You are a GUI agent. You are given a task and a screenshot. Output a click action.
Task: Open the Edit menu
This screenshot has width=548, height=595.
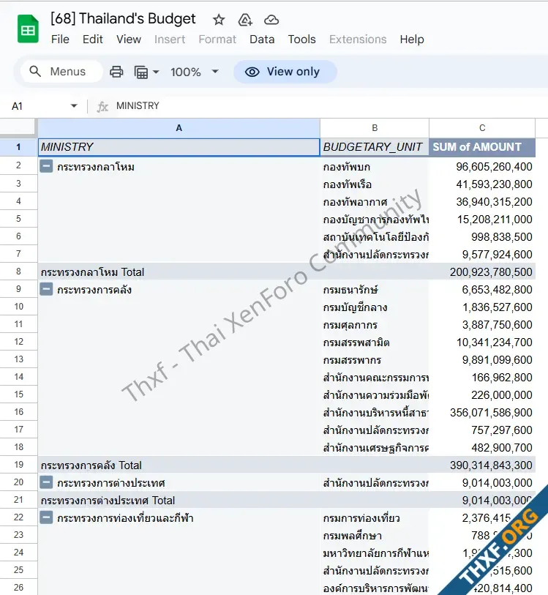[92, 40]
